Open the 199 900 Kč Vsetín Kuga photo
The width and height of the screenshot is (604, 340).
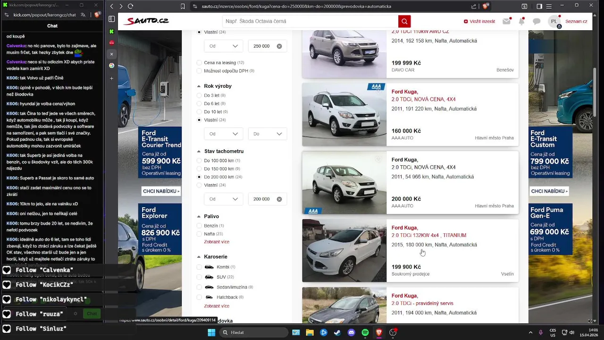pos(344,250)
